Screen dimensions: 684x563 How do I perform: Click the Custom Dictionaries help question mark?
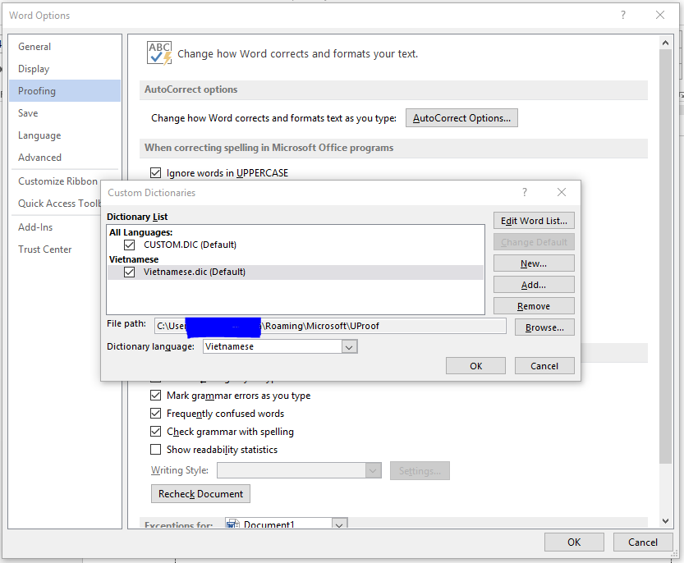click(525, 192)
